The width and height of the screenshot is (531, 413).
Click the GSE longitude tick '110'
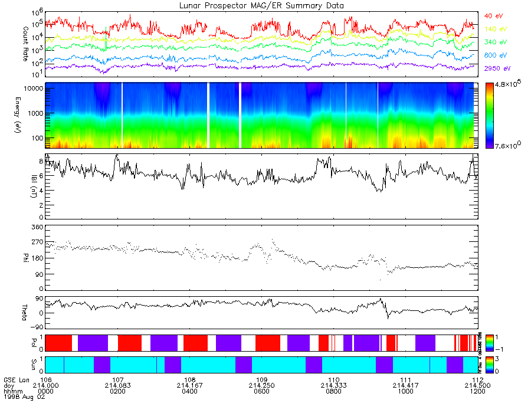click(x=334, y=380)
